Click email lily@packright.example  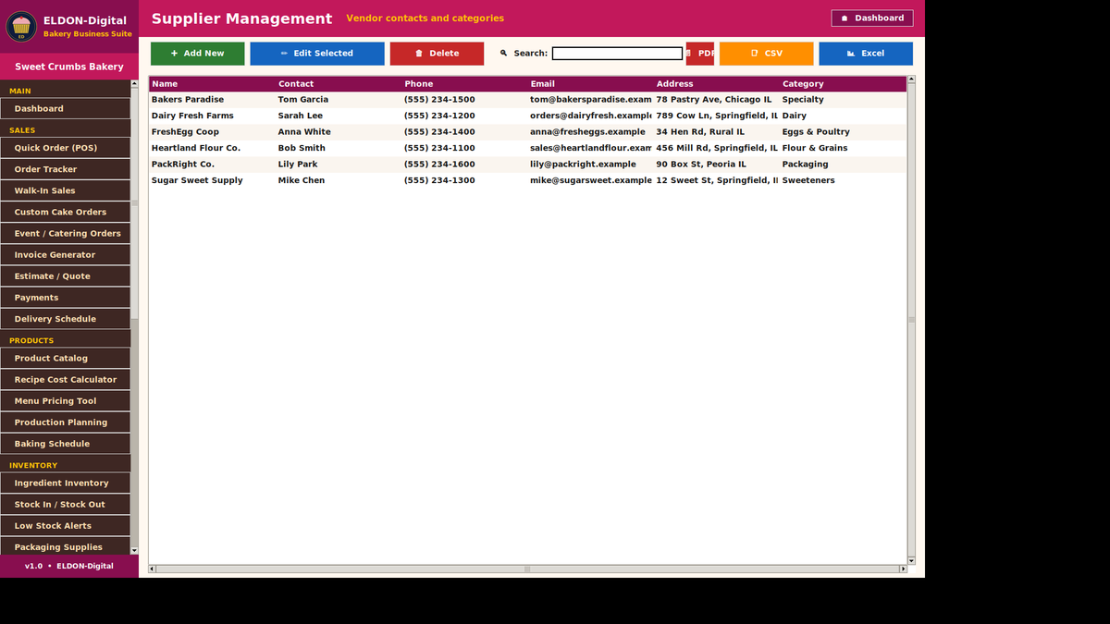coord(583,165)
